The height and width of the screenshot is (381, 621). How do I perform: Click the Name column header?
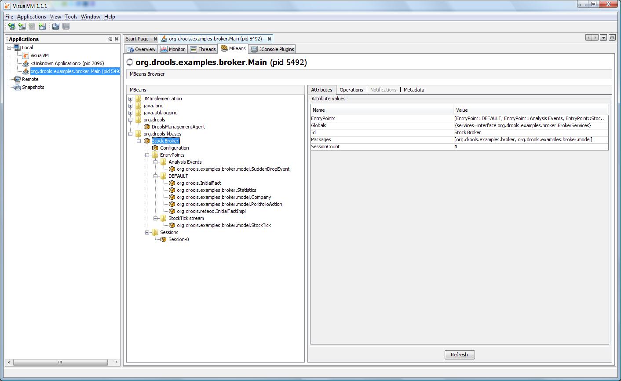(x=383, y=110)
